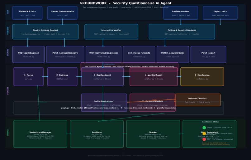Select the DrafterAgent.invoke() box
The image size is (251, 160).
(x=104, y=103)
